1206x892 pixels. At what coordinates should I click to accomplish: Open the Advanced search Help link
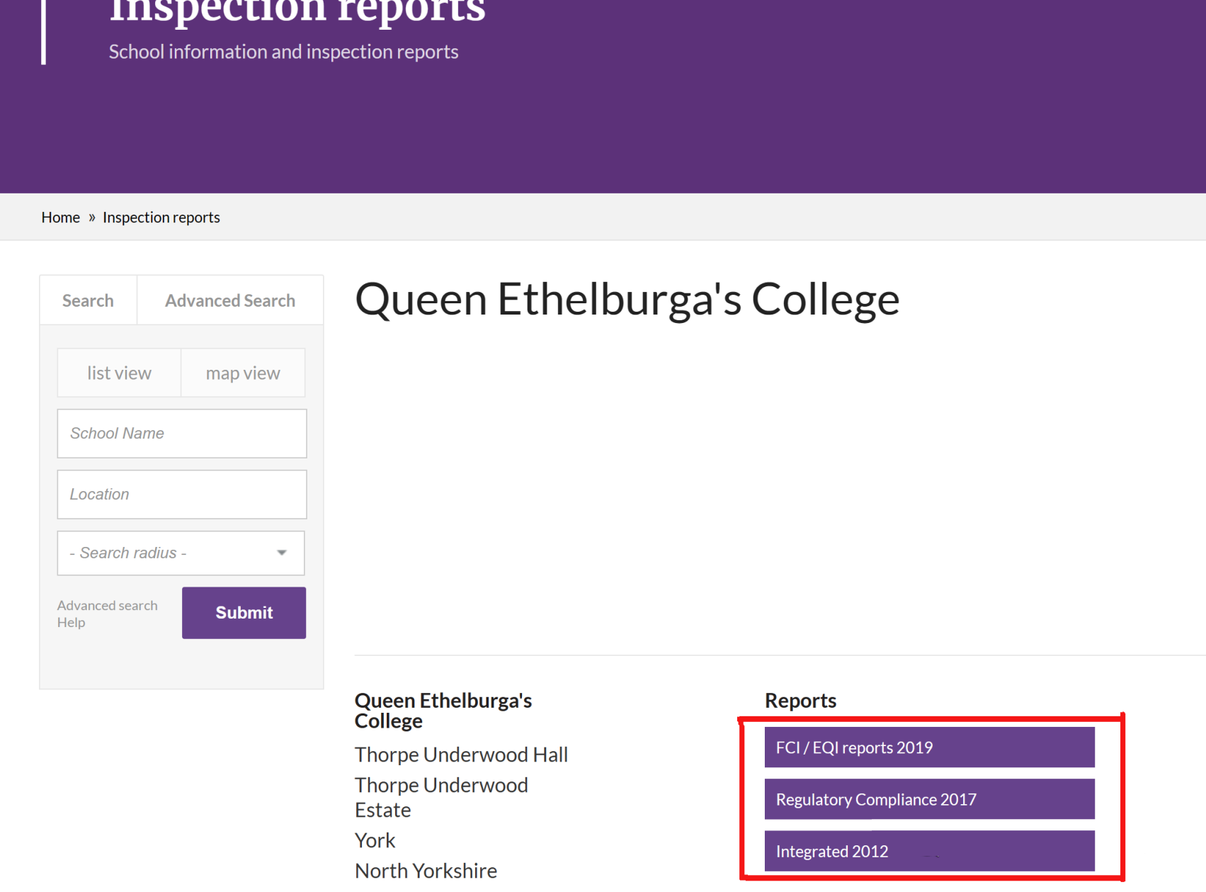(x=108, y=614)
